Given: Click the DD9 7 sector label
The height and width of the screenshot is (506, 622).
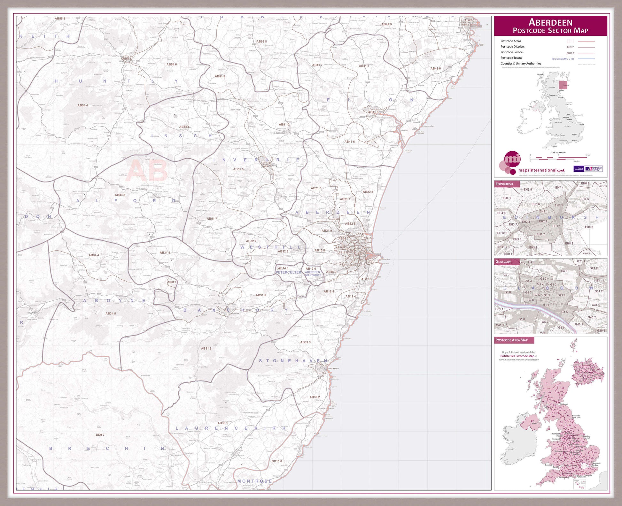Looking at the screenshot, I should pyautogui.click(x=100, y=435).
